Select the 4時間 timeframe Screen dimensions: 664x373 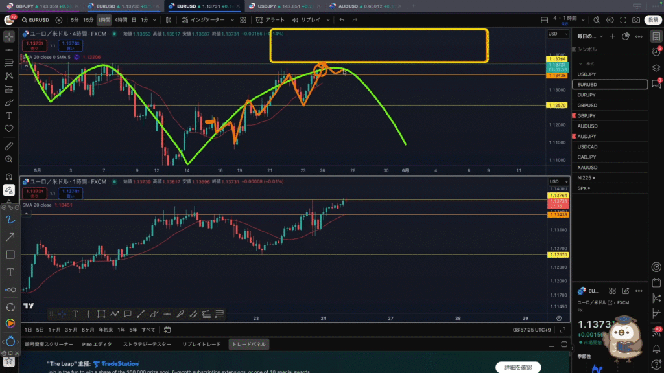[x=121, y=20]
